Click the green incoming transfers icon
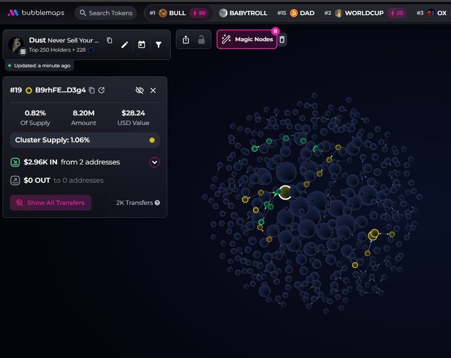The image size is (451, 358). coord(15,162)
